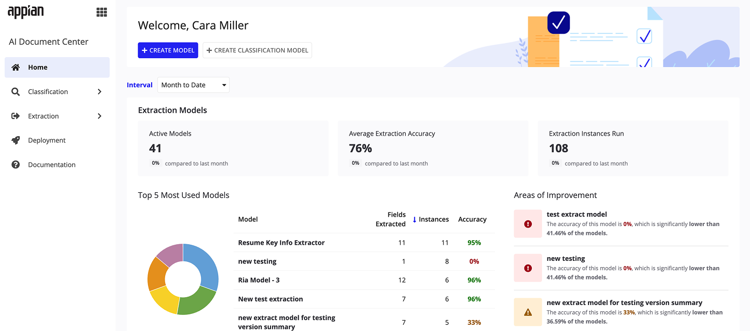Expand the Extraction menu chevron
The image size is (750, 331).
pyautogui.click(x=100, y=116)
